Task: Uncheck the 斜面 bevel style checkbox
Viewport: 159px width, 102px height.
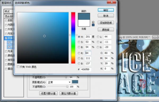Action: [6, 38]
